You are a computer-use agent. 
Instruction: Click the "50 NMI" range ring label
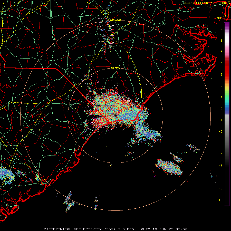tap(115, 68)
